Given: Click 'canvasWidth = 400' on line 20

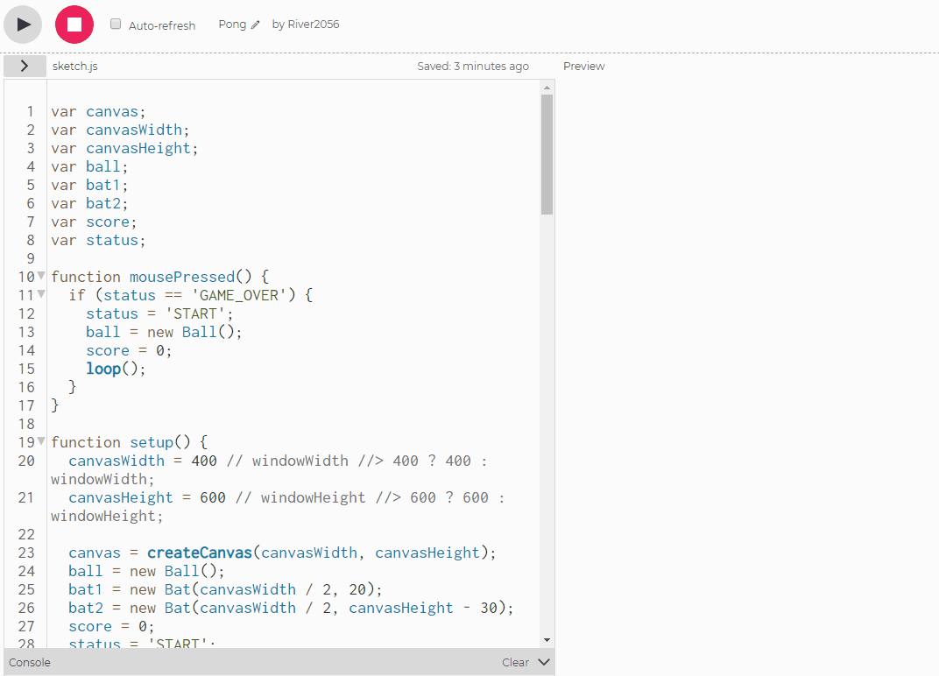Looking at the screenshot, I should tap(143, 461).
